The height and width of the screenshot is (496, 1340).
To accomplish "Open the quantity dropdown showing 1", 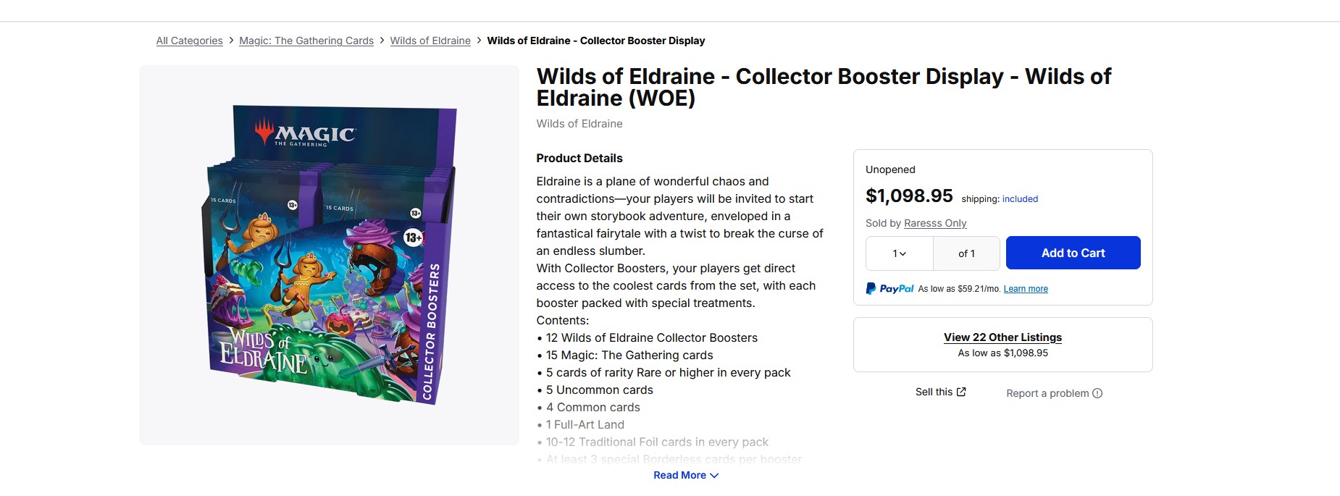I will click(900, 253).
